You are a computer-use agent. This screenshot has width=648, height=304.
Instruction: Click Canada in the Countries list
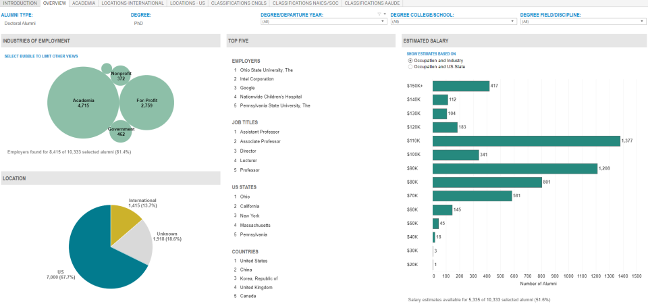tap(248, 296)
